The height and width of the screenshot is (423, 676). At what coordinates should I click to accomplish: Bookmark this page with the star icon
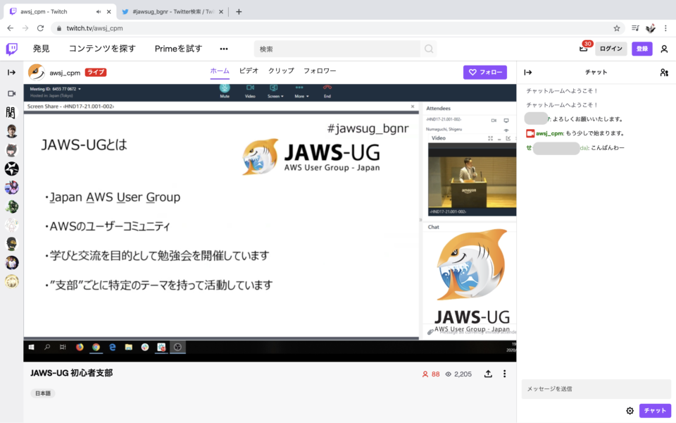coord(617,28)
